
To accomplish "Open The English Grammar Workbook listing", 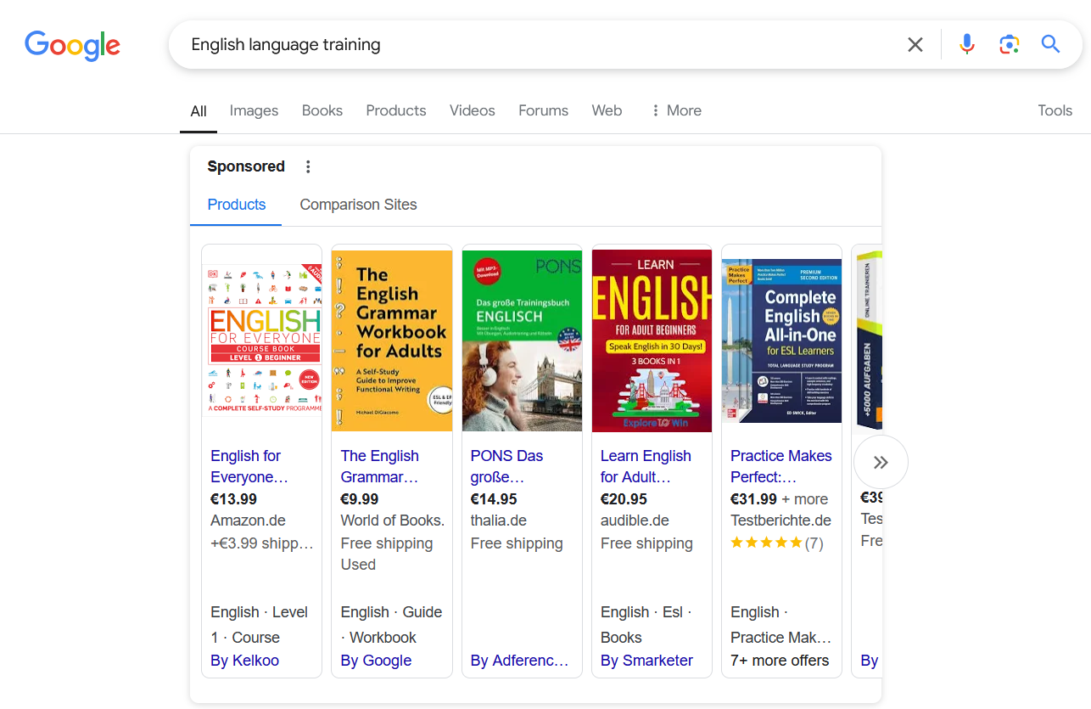I will click(380, 466).
